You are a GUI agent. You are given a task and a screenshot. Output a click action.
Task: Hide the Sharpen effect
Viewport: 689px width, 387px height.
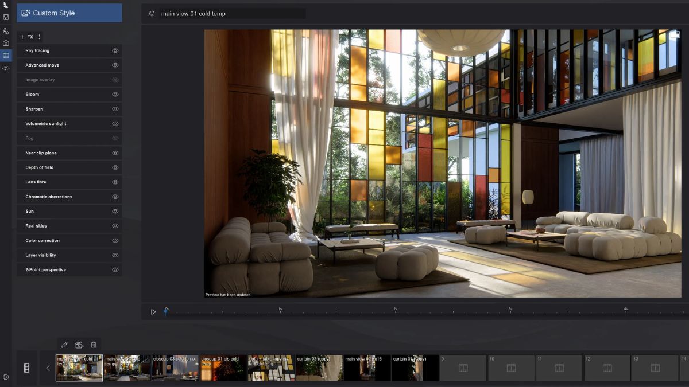(115, 109)
